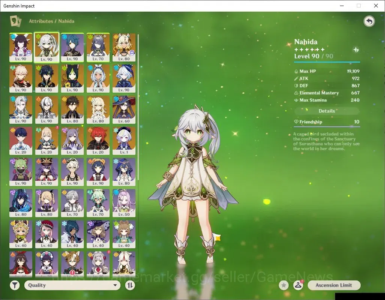385x300 pixels.
Task: Select the Furina portrait
Action: (x=124, y=78)
